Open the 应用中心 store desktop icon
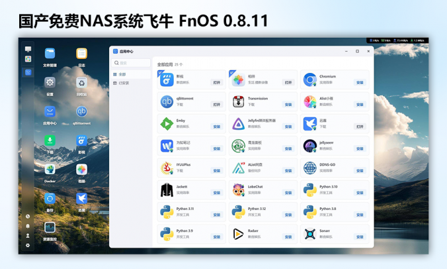The image size is (447, 269). (50, 111)
